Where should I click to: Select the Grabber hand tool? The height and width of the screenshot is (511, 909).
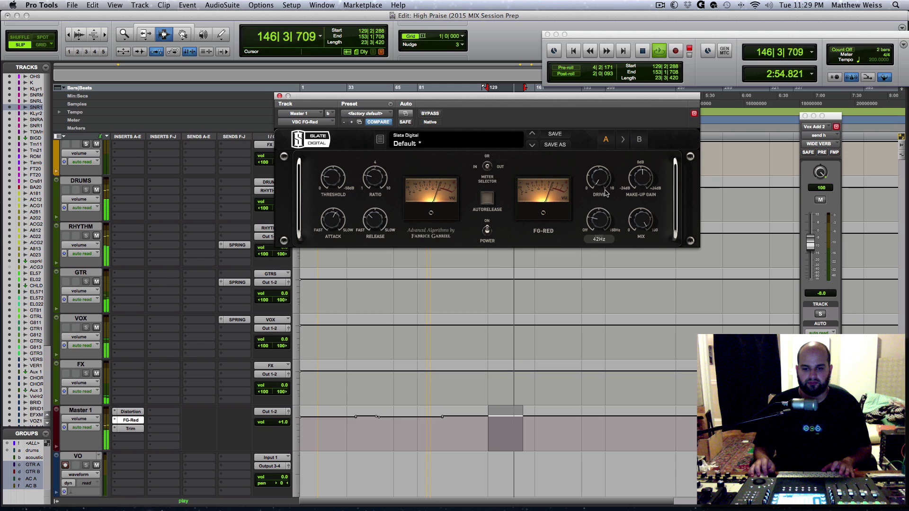(183, 34)
